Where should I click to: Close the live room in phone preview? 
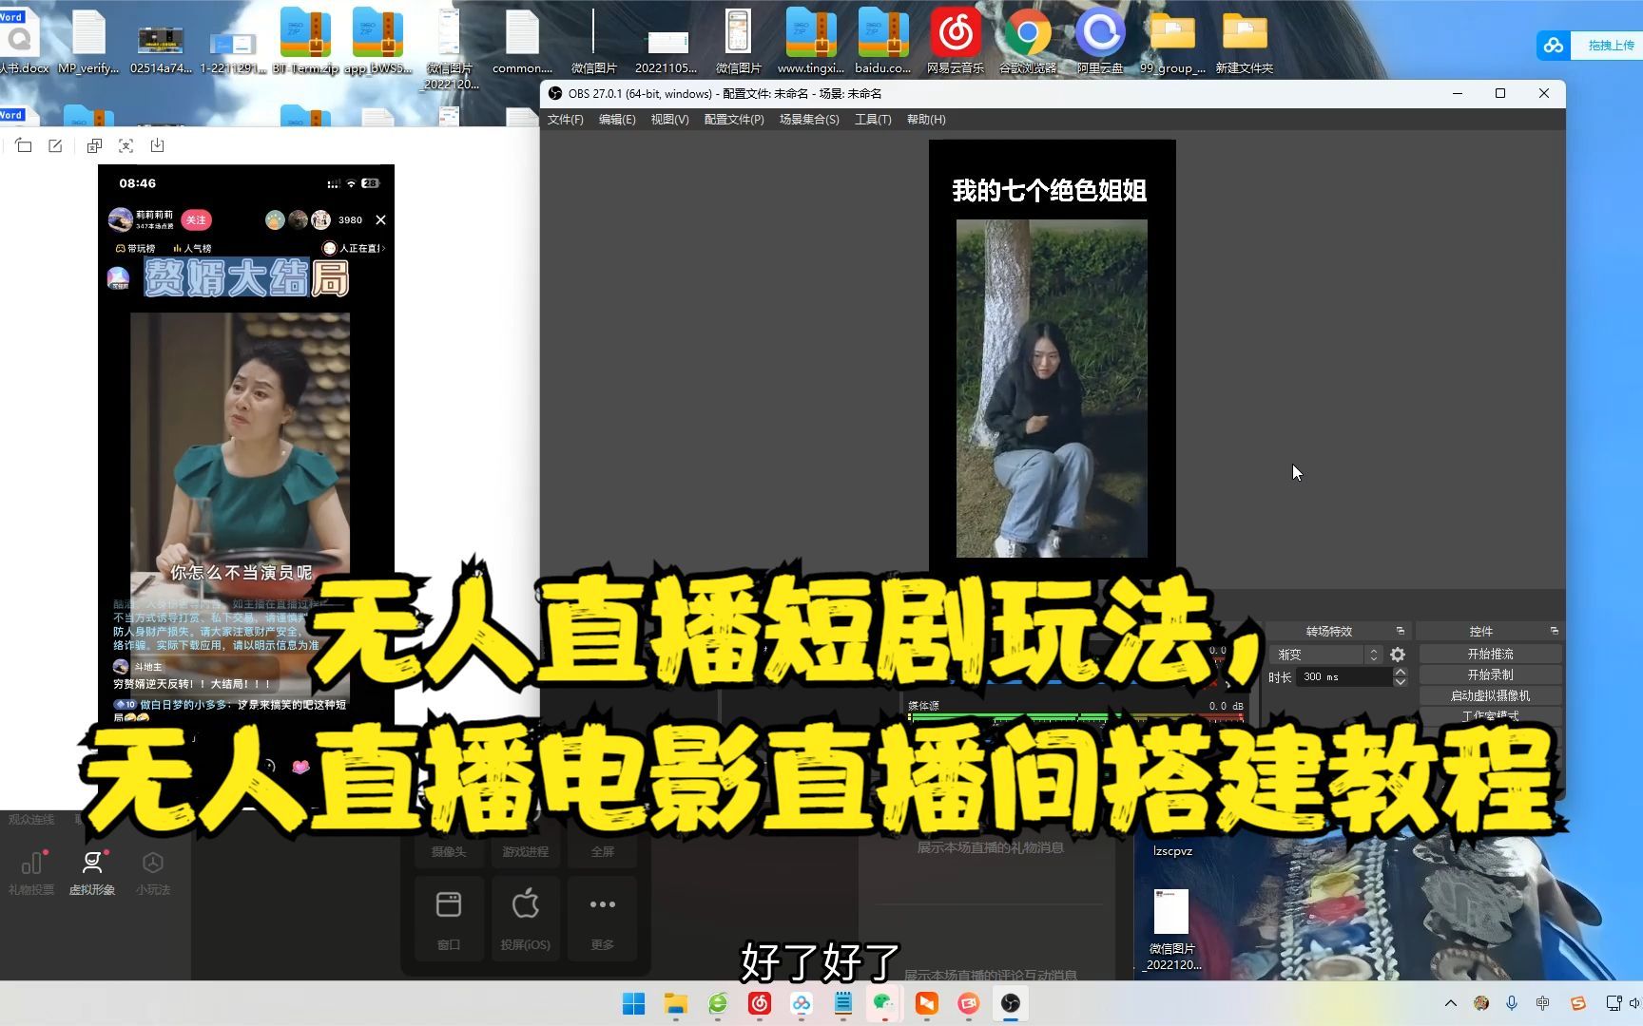click(380, 220)
